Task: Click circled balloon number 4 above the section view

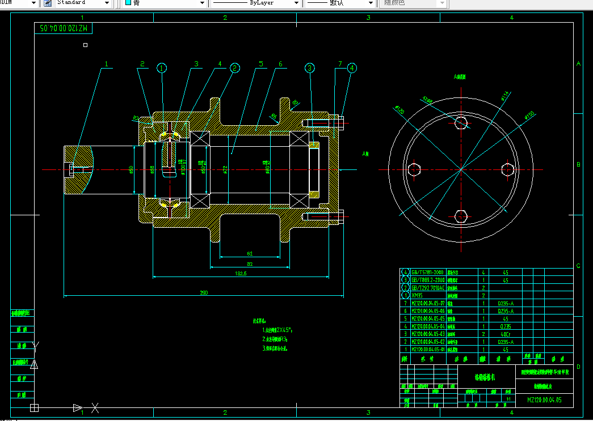Action: coord(352,68)
